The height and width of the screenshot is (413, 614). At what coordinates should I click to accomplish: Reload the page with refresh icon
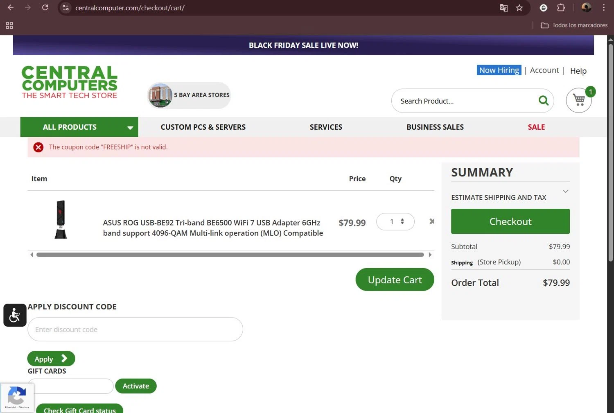pyautogui.click(x=45, y=7)
